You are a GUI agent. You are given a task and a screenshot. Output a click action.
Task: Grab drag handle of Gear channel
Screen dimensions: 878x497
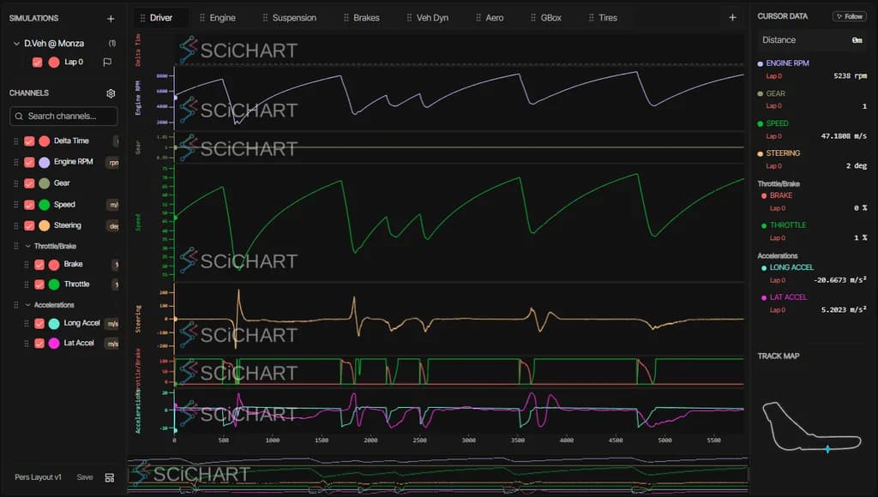pyautogui.click(x=15, y=183)
